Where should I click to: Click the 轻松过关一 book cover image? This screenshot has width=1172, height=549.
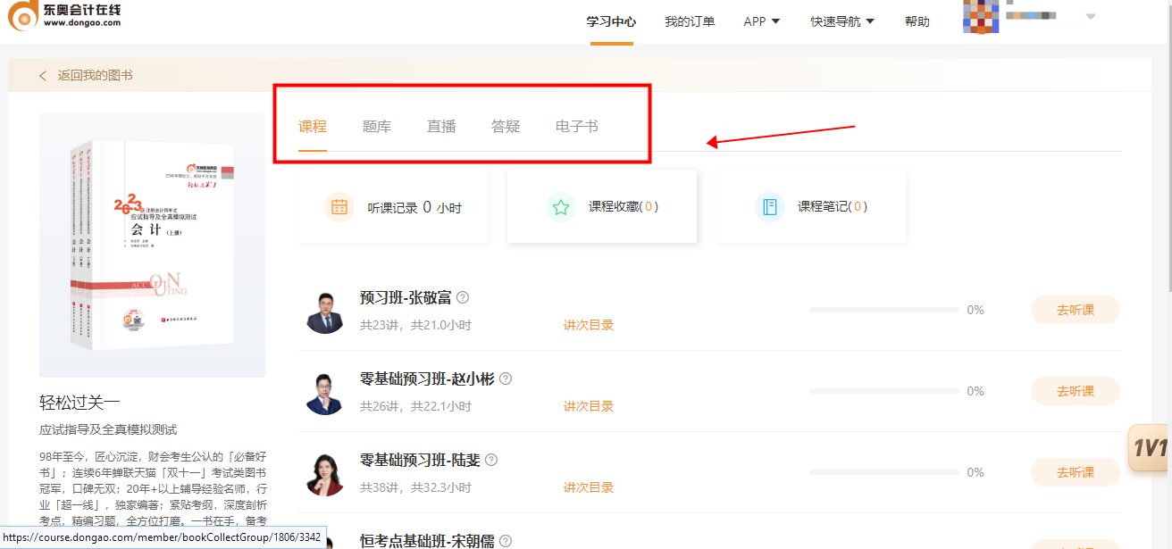[152, 245]
